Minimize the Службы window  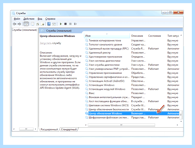[x=164, y=12]
